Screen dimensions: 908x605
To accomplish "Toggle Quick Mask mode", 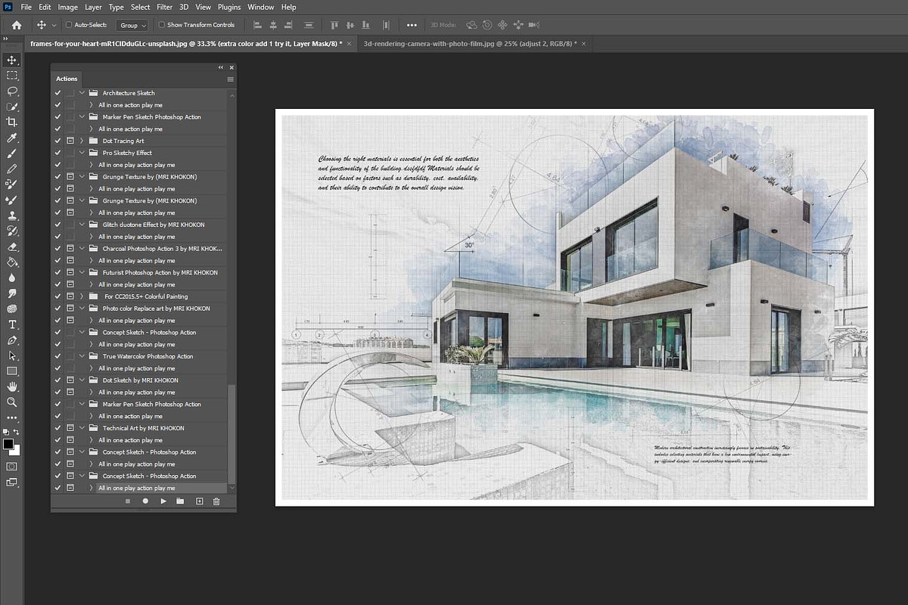I will [11, 466].
